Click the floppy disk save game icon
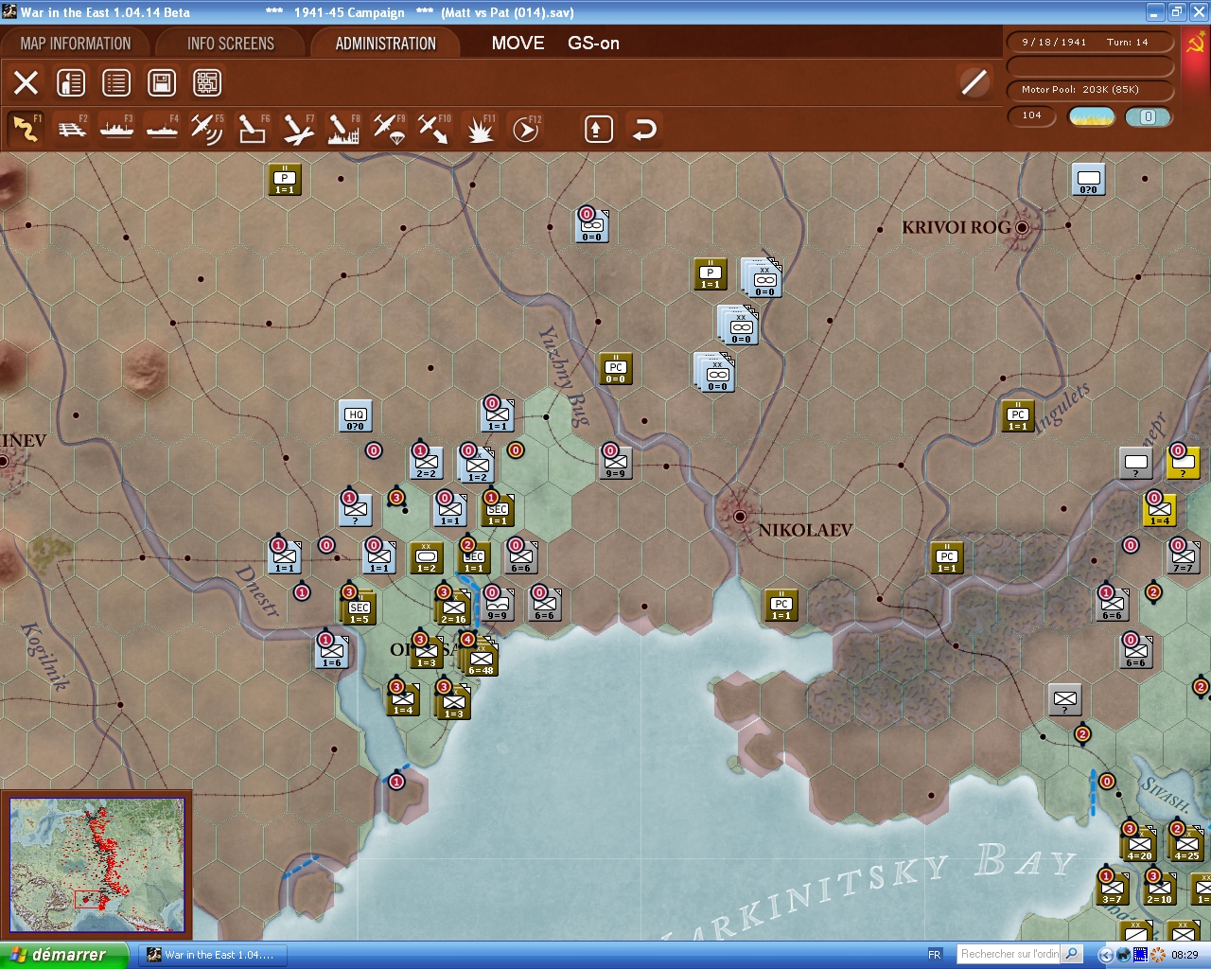Viewport: 1211px width, 969px height. (162, 83)
